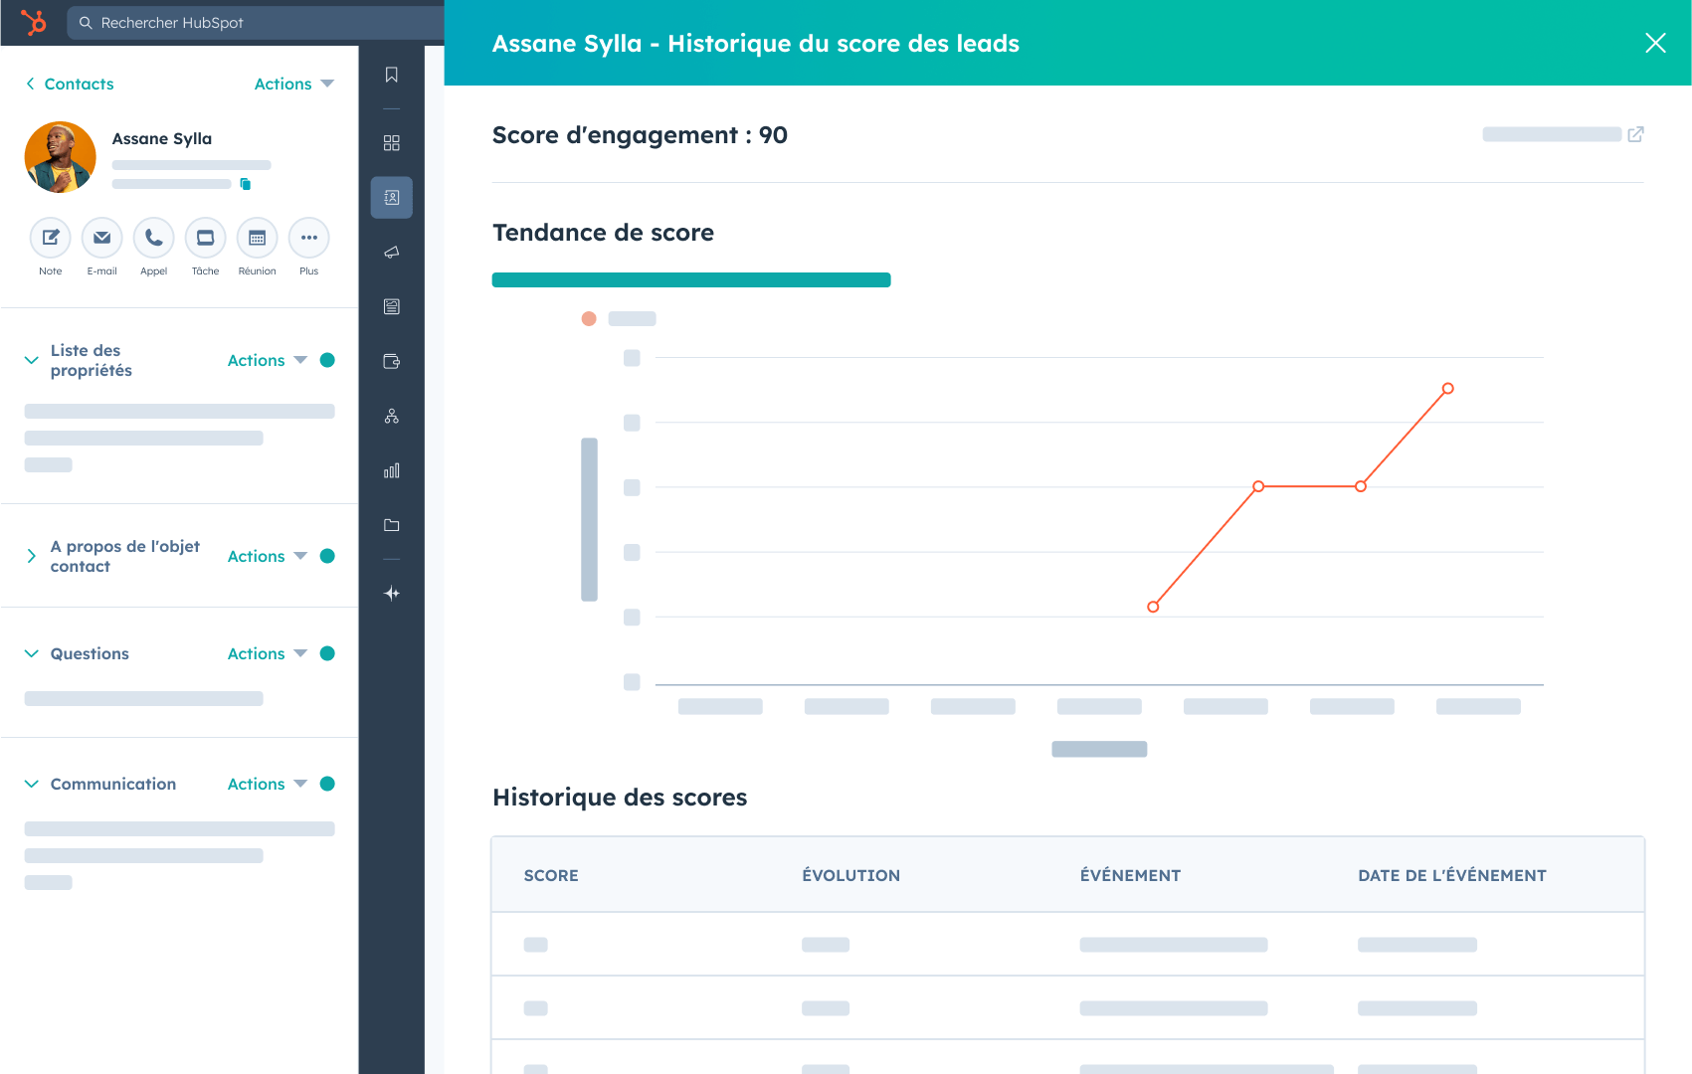Click the highest data point on chart
1692x1074 pixels.
pyautogui.click(x=1447, y=389)
